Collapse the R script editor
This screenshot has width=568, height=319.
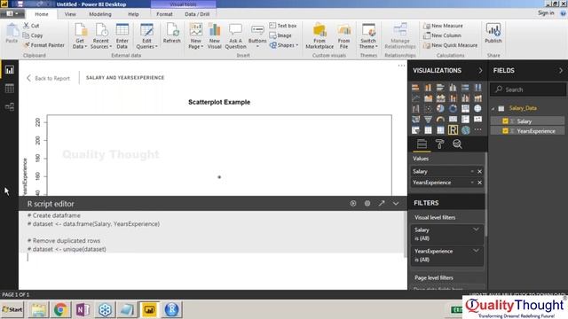click(x=396, y=204)
